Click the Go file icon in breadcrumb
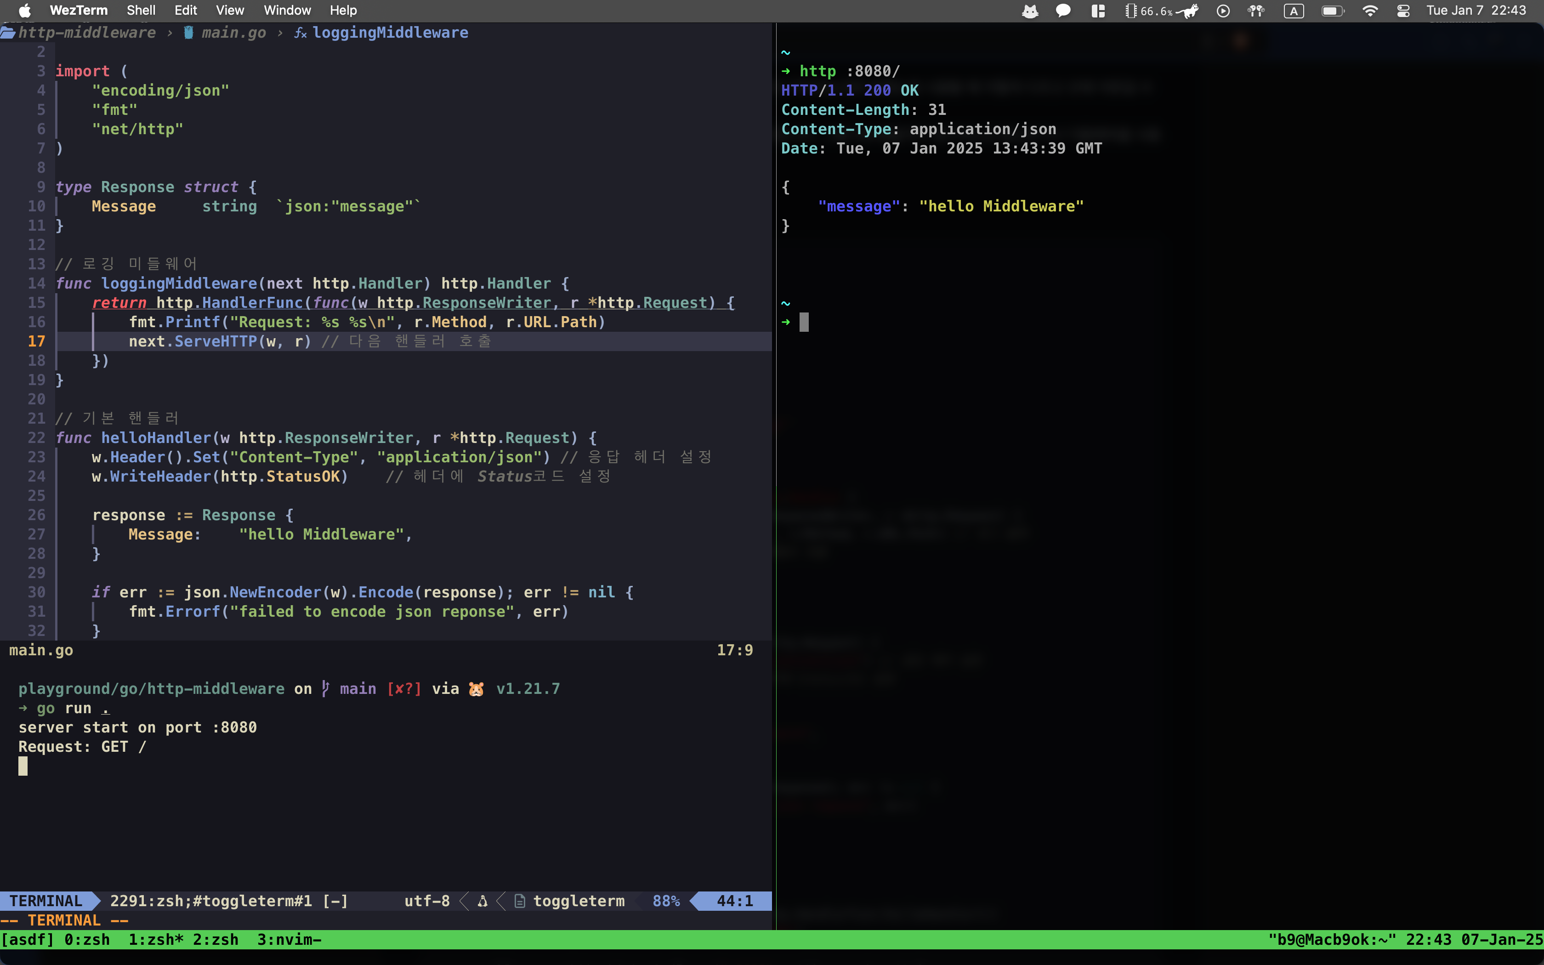 point(189,33)
